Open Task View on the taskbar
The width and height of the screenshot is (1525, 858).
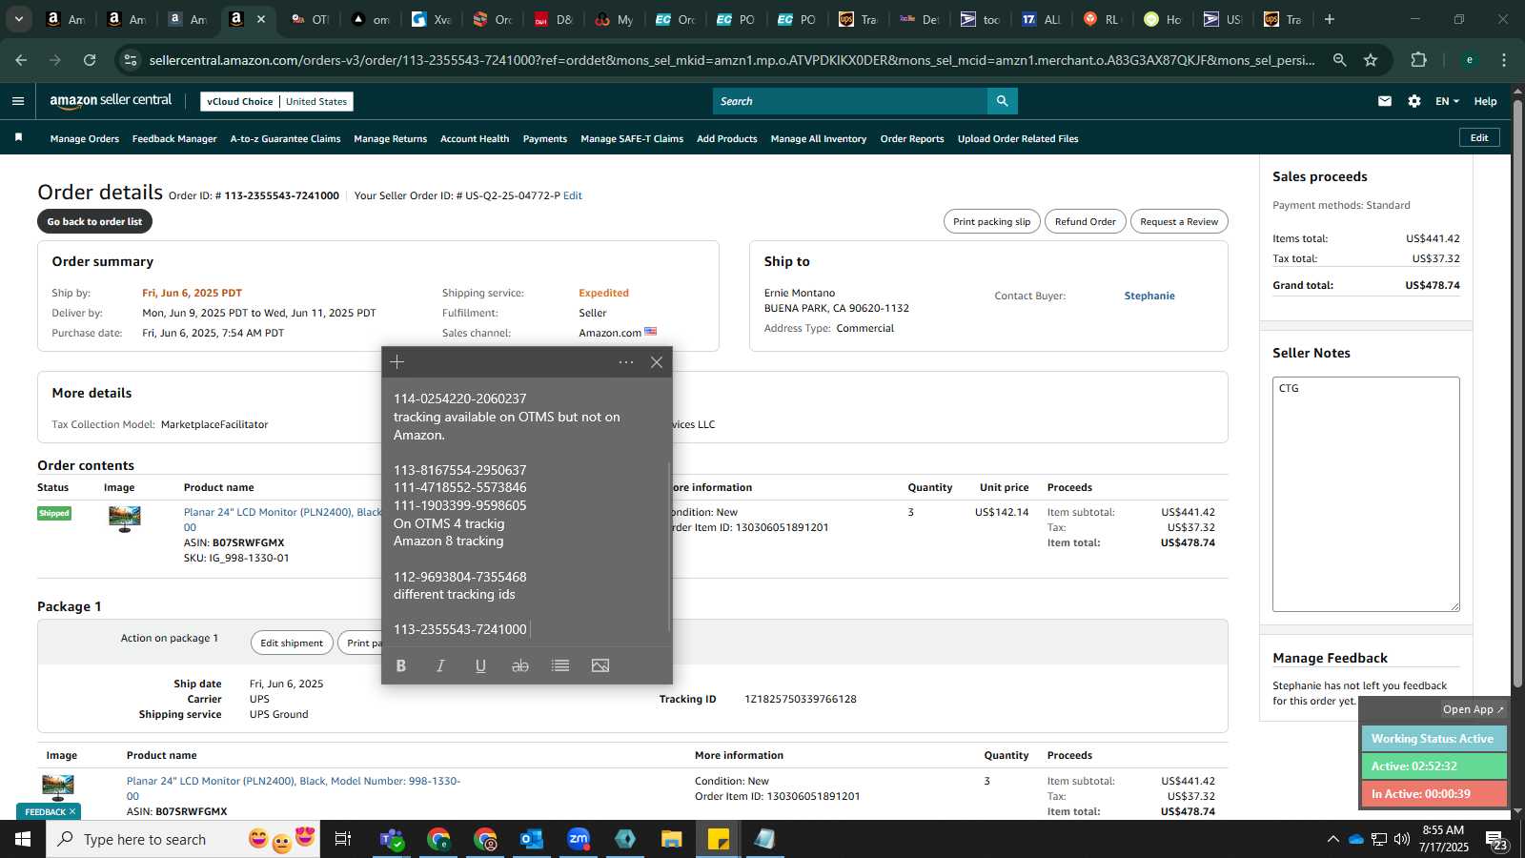point(343,839)
